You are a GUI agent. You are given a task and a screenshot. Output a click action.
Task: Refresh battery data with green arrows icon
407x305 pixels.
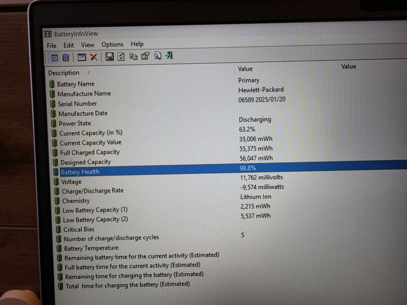tap(121, 57)
